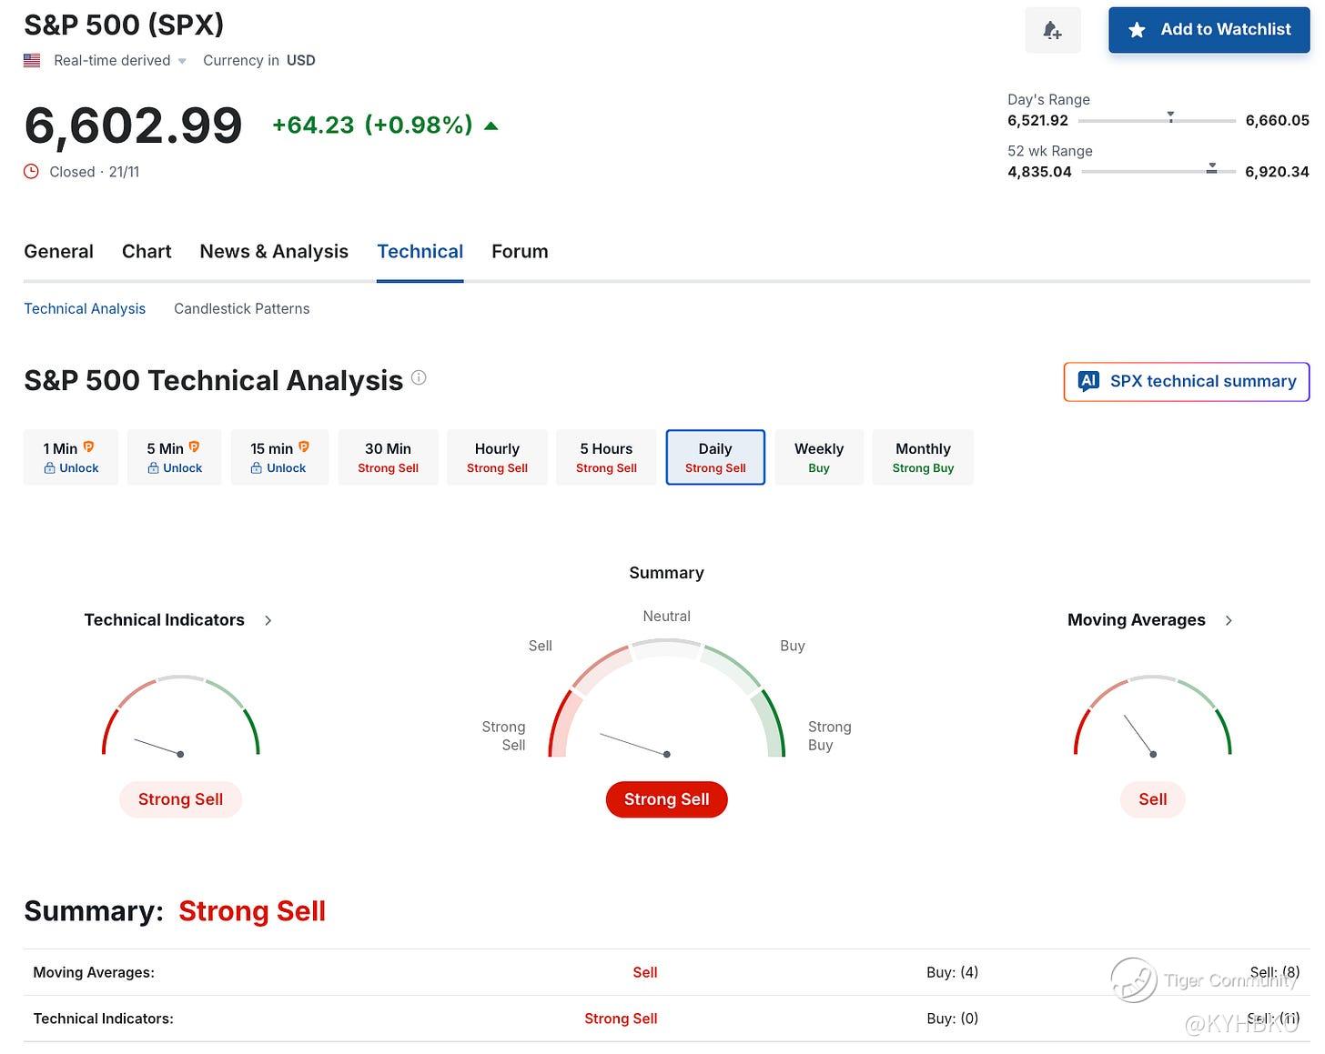Open the Real-time derived dropdown
This screenshot has height=1054, width=1325.
pos(182,61)
